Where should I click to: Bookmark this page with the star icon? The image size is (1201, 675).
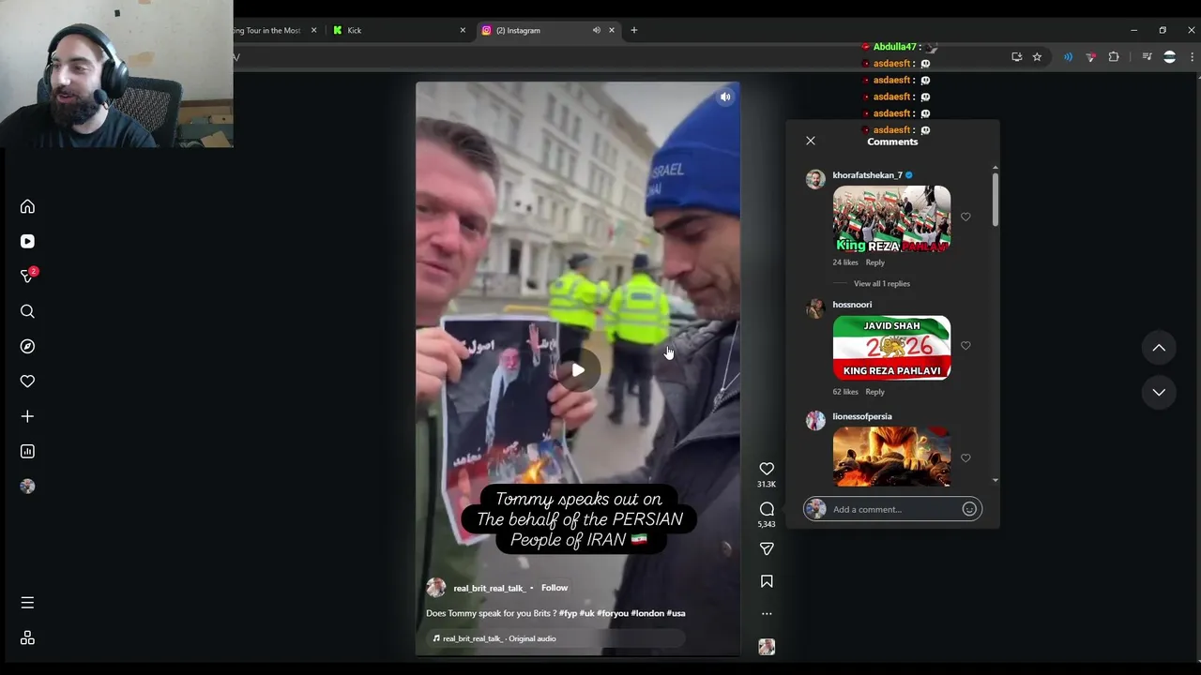(x=1037, y=57)
